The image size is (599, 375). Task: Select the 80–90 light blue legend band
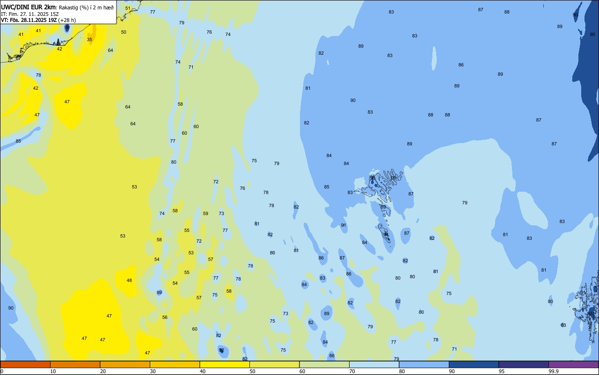coord(424,364)
